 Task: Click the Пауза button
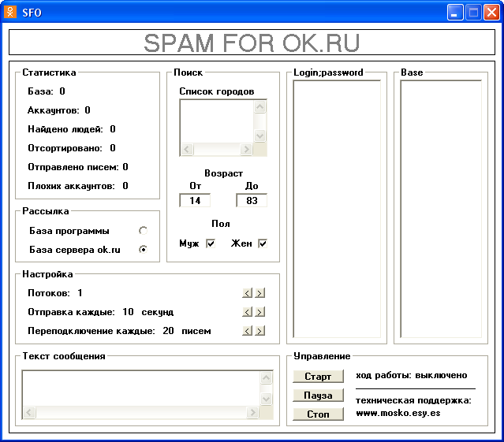(x=318, y=396)
